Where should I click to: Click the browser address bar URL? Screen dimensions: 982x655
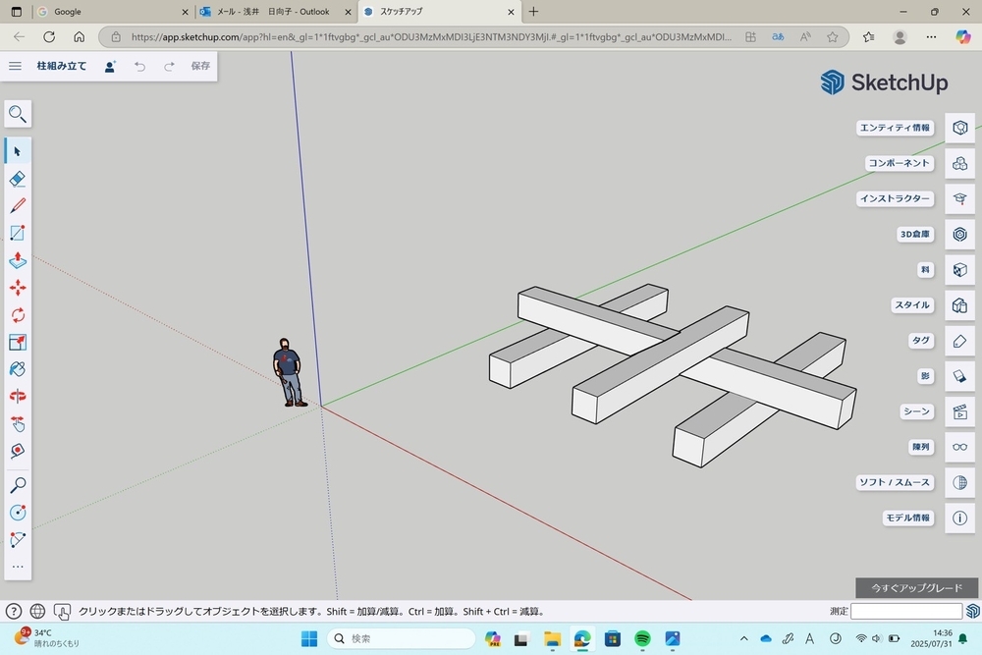431,37
